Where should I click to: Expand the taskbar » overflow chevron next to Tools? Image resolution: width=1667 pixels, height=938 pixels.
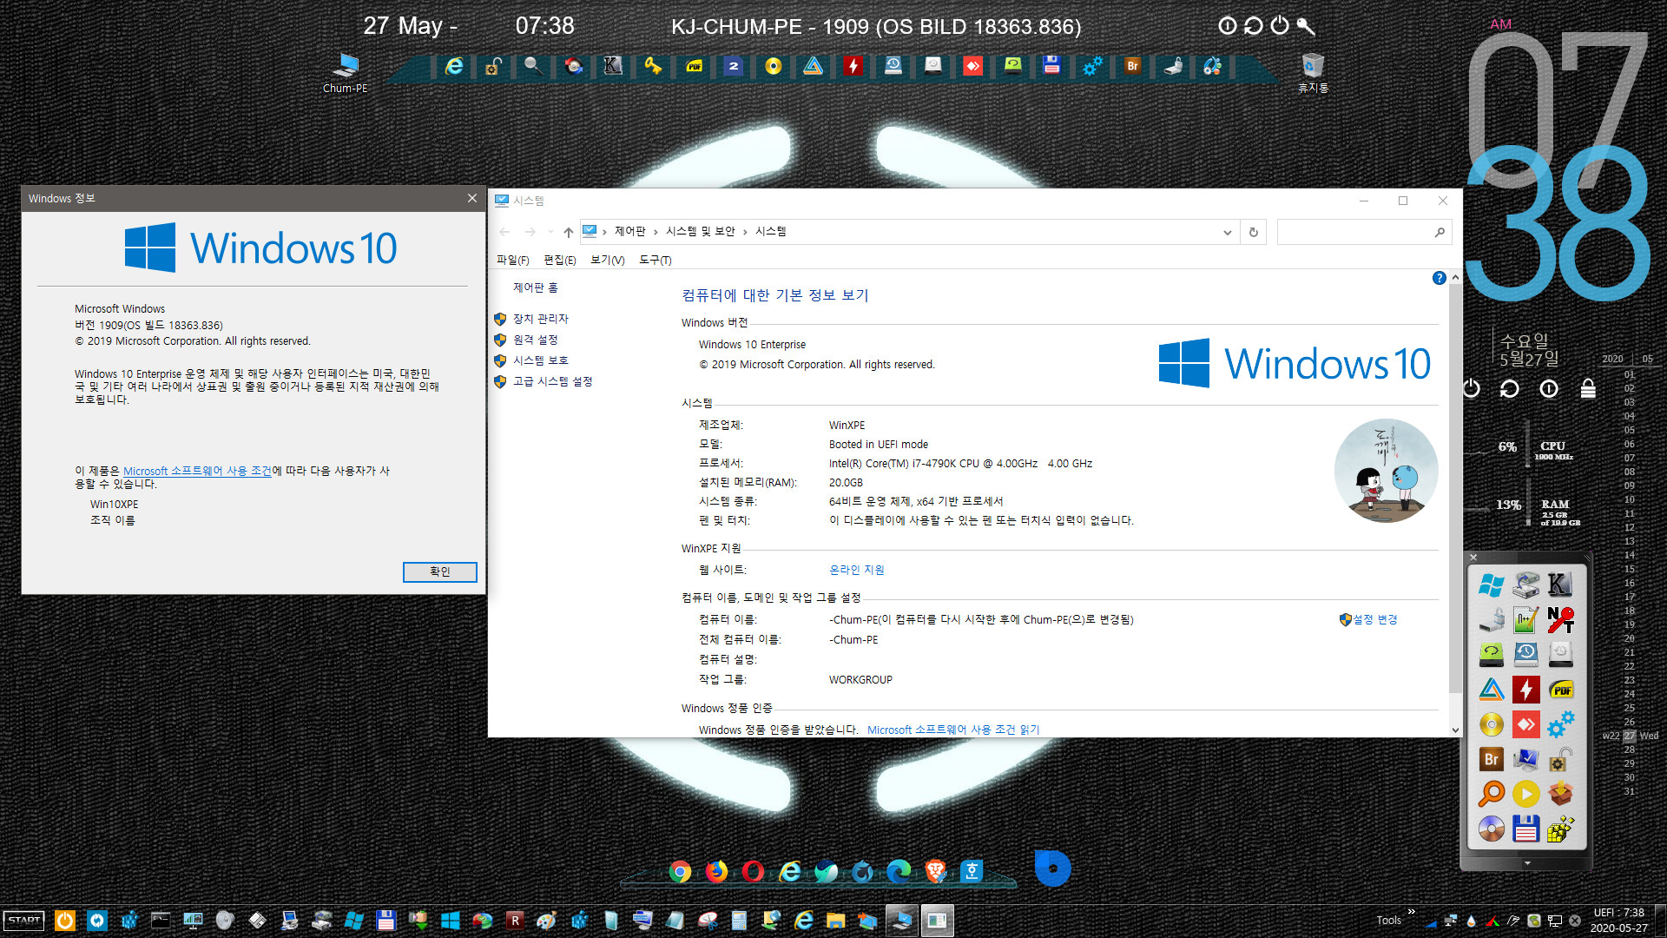[1411, 912]
